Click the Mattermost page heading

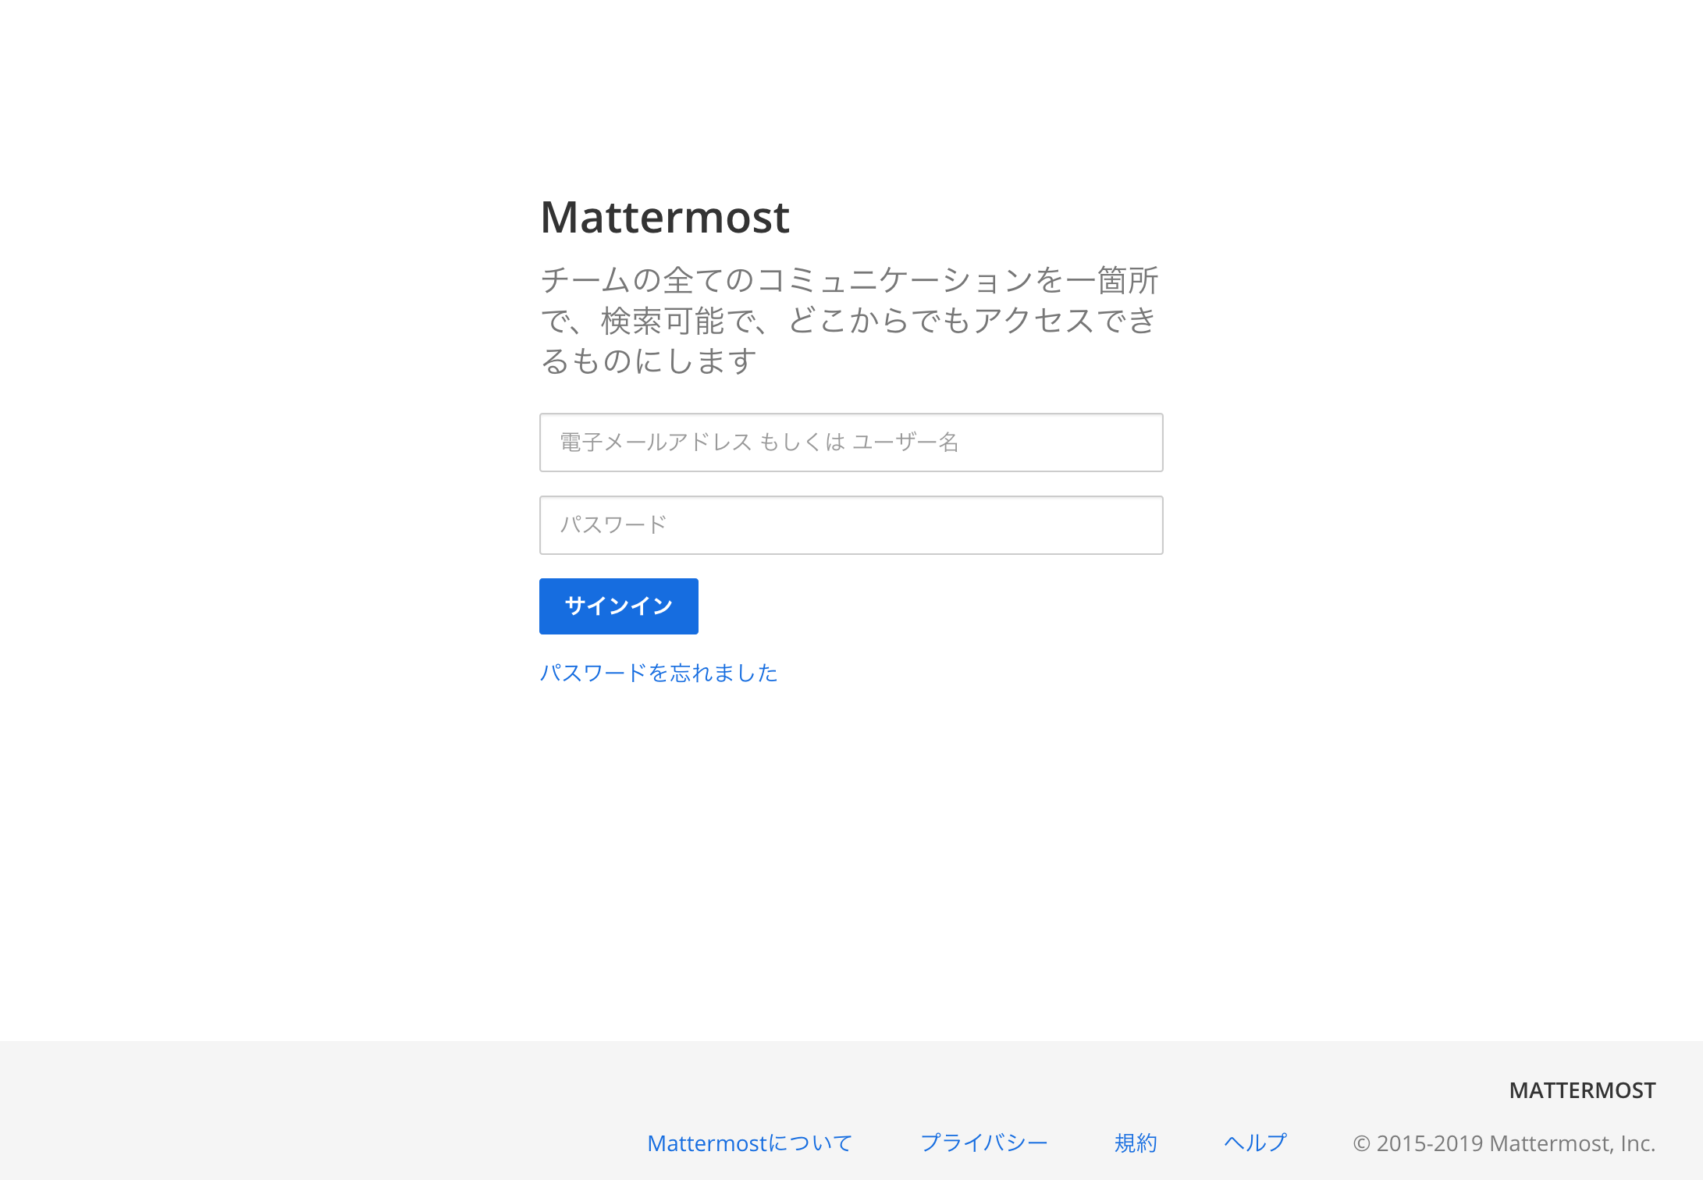click(x=665, y=216)
